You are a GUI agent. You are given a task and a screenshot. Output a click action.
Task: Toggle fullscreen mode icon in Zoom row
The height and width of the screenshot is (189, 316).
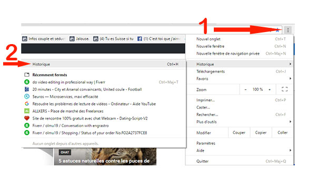tap(284, 89)
